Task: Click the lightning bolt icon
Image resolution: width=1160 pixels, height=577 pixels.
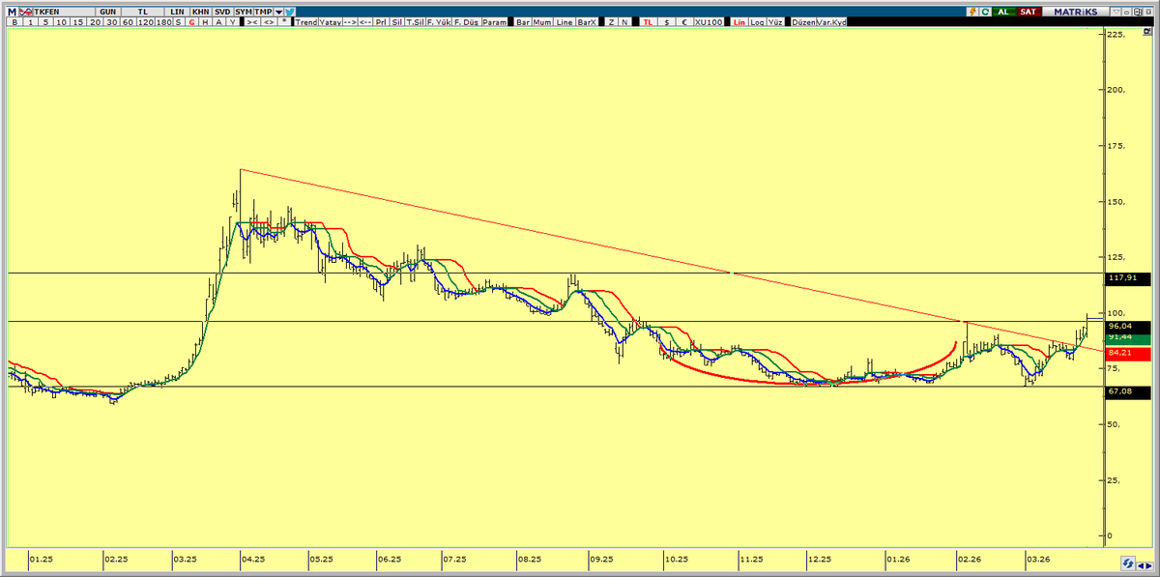Action: coord(973,12)
